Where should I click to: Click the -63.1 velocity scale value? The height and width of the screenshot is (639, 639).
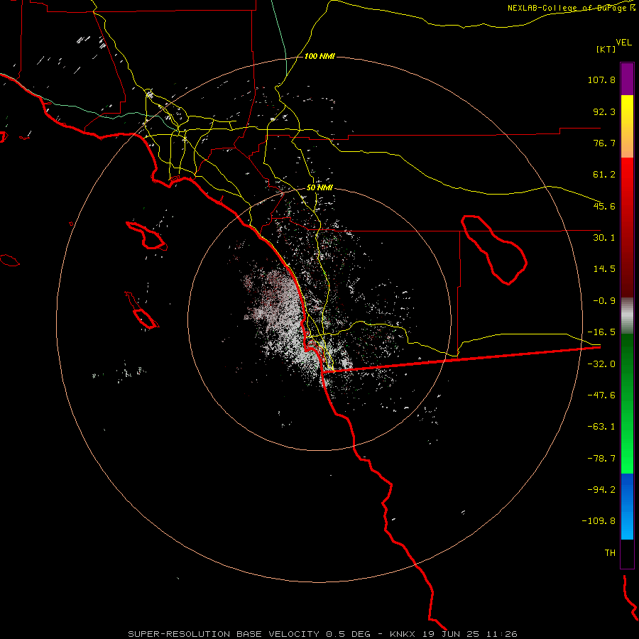click(601, 427)
